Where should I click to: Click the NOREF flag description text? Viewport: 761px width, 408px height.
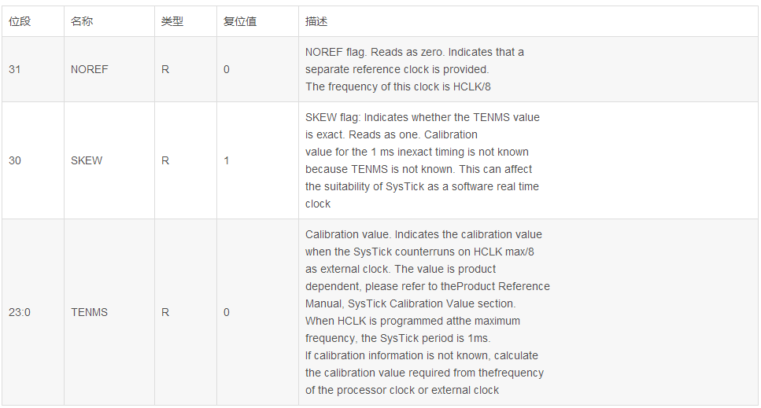click(x=414, y=69)
